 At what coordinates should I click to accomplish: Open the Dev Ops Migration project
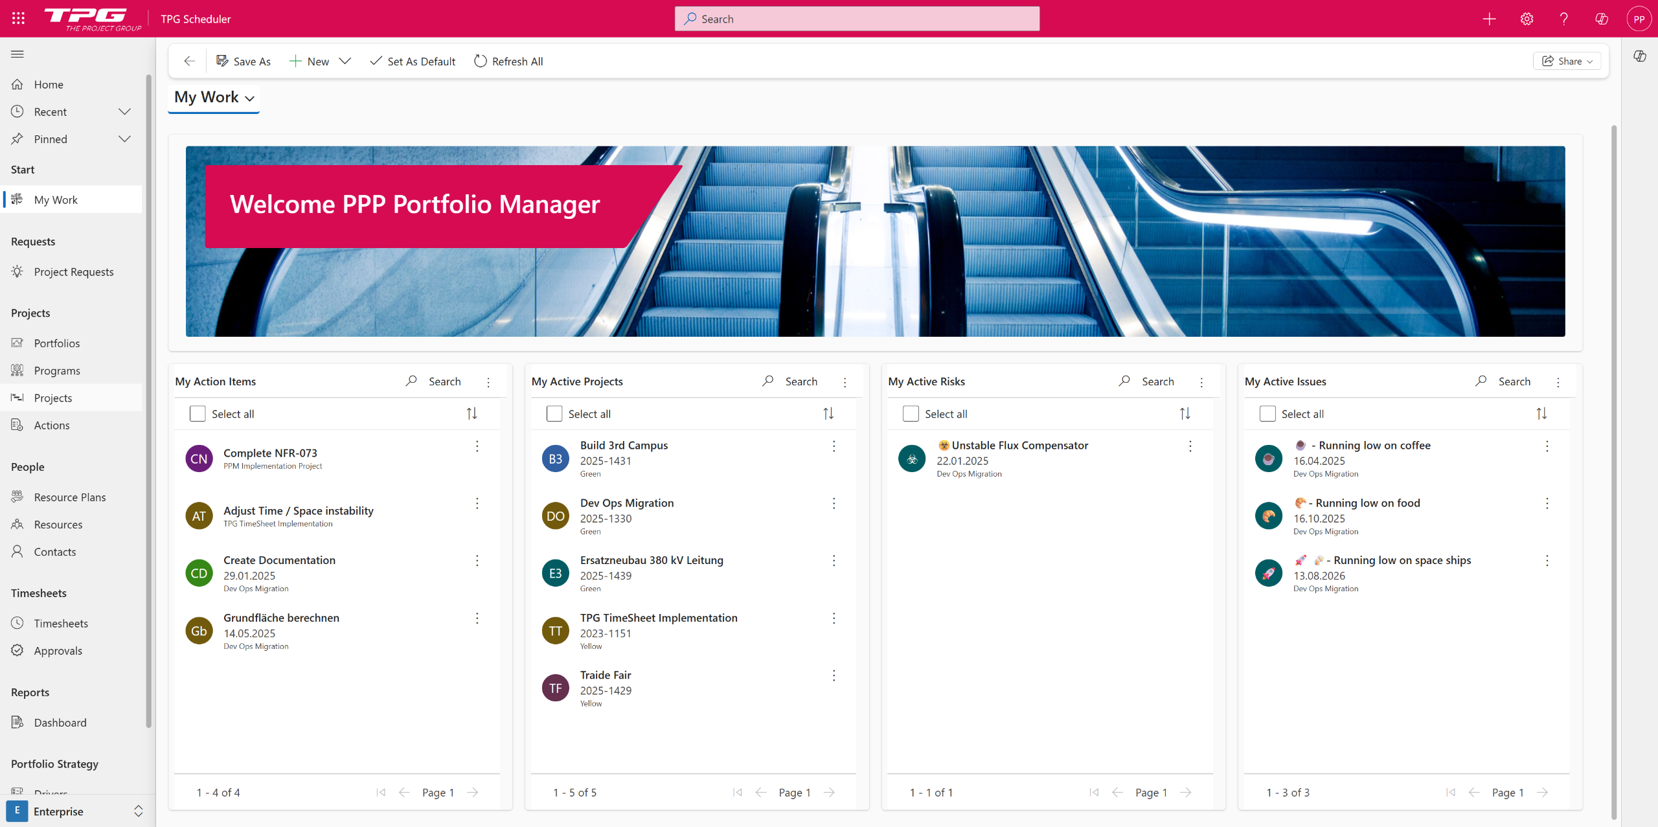coord(626,503)
